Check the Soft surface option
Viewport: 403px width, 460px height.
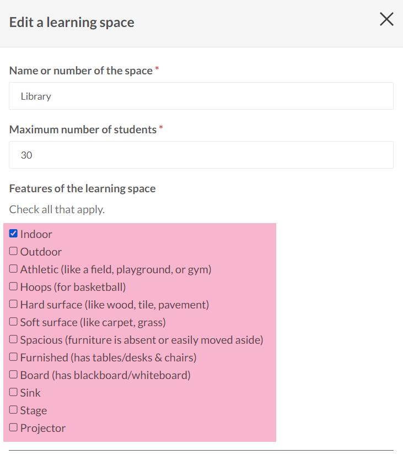14,322
